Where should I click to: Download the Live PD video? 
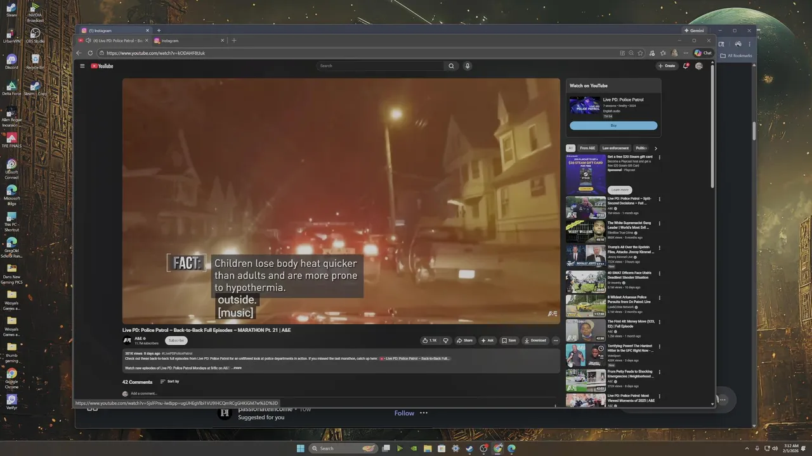(x=535, y=340)
